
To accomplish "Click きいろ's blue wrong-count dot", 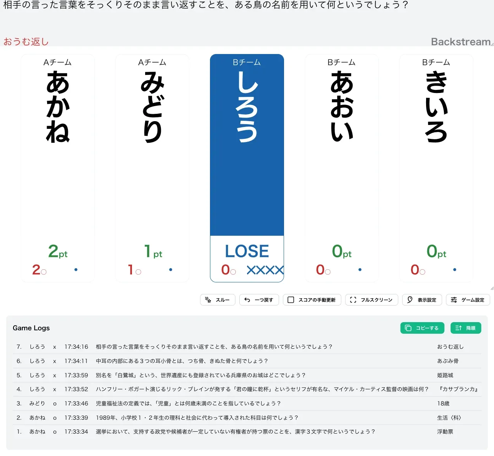I will pyautogui.click(x=455, y=270).
